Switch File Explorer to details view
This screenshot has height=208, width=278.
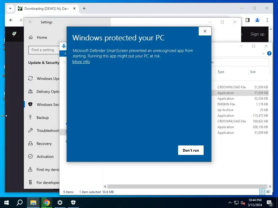pyautogui.click(x=262, y=192)
